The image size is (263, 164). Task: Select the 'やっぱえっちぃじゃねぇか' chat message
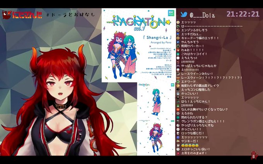[199, 66]
